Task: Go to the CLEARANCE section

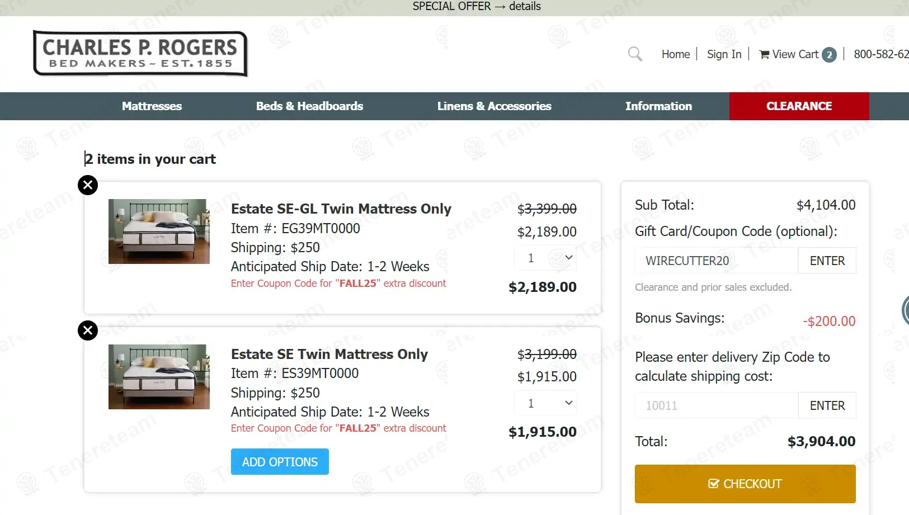Action: coord(799,106)
